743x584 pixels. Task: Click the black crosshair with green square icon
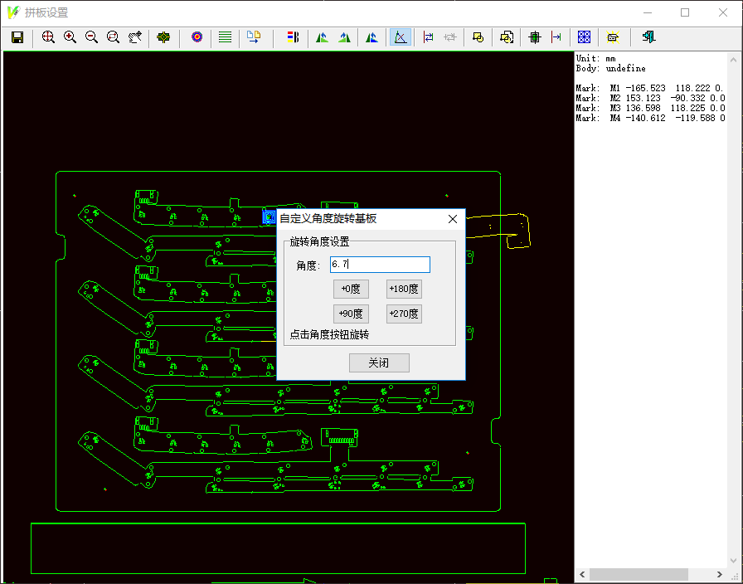click(535, 37)
